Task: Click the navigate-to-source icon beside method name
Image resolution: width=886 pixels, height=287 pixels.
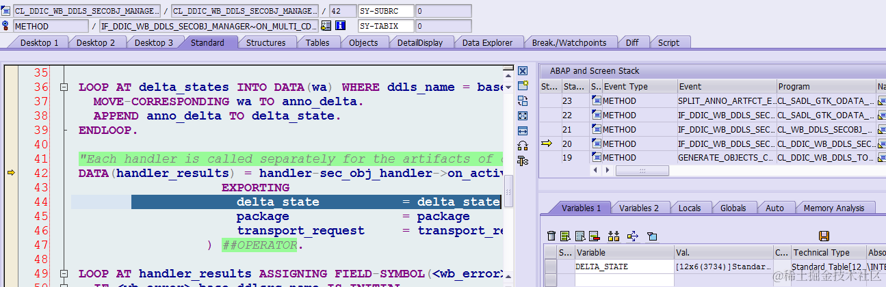Action: (x=326, y=26)
